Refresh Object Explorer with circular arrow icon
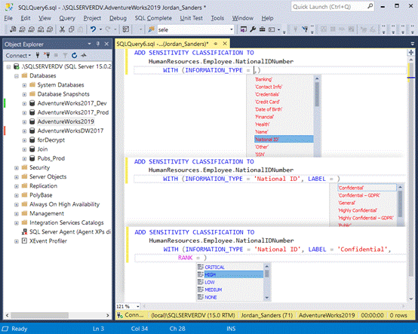Screen dimensions: 418x334 pos(75,55)
